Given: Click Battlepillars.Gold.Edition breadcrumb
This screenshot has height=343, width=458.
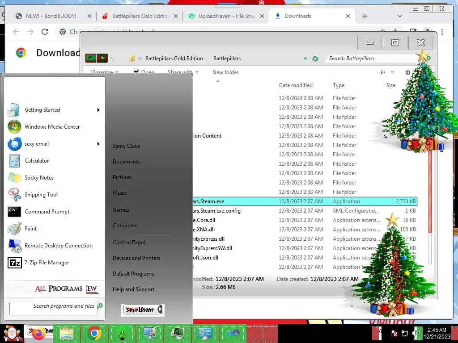Looking at the screenshot, I should [174, 59].
